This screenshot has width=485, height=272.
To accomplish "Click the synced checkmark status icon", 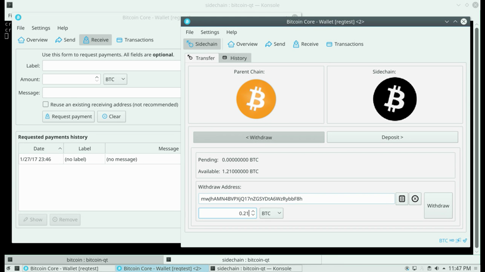I will click(x=465, y=240).
